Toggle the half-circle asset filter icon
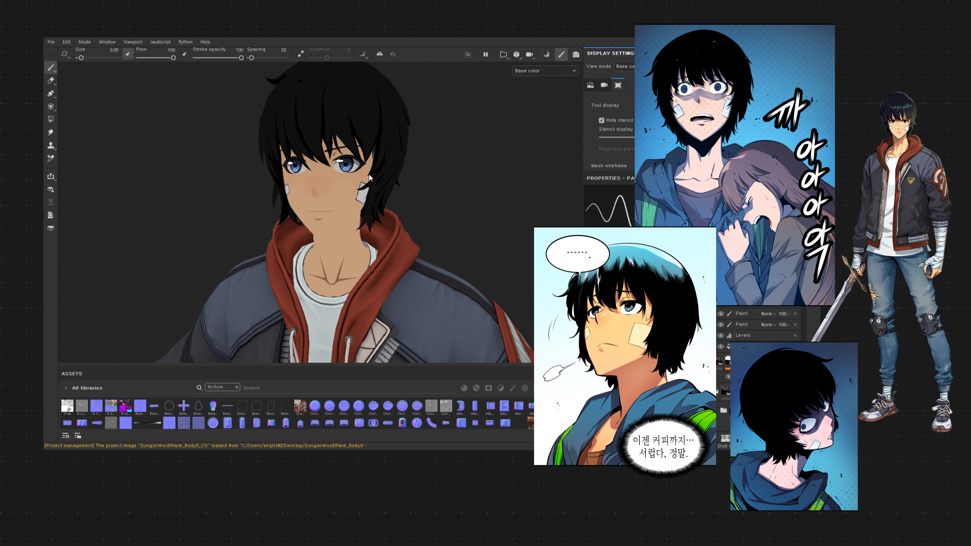The height and width of the screenshot is (546, 971). pyautogui.click(x=501, y=388)
